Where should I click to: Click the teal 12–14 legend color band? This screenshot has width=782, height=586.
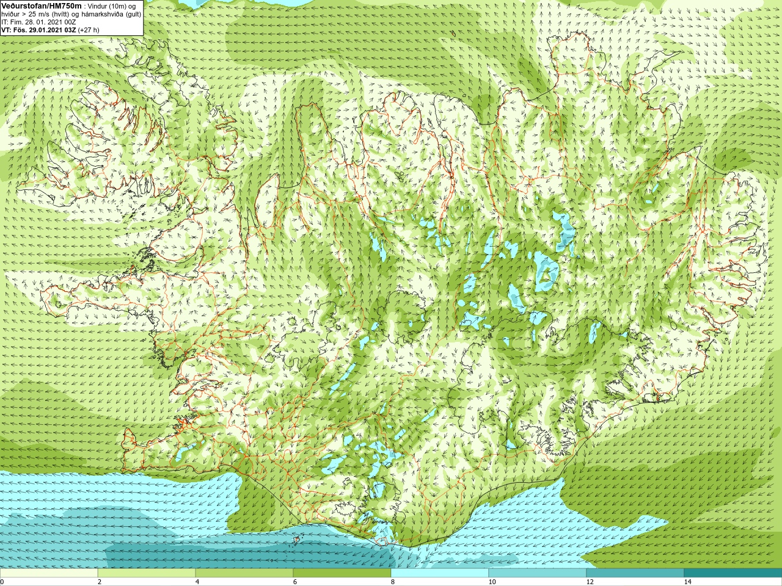point(635,573)
